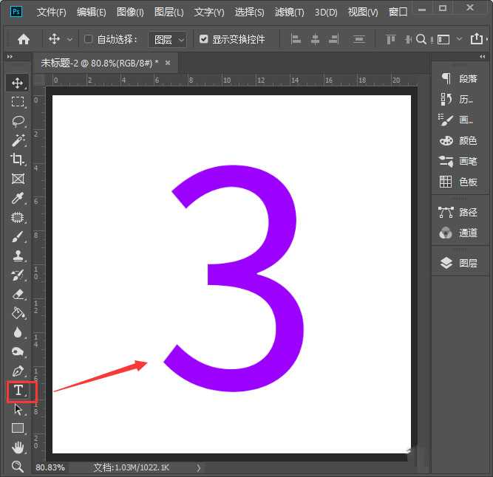Screen dimensions: 493x477
Task: Open the 色板 swatches panel
Action: point(459,182)
